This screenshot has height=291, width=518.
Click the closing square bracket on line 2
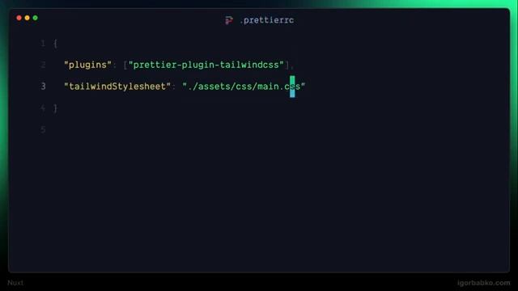click(x=287, y=65)
